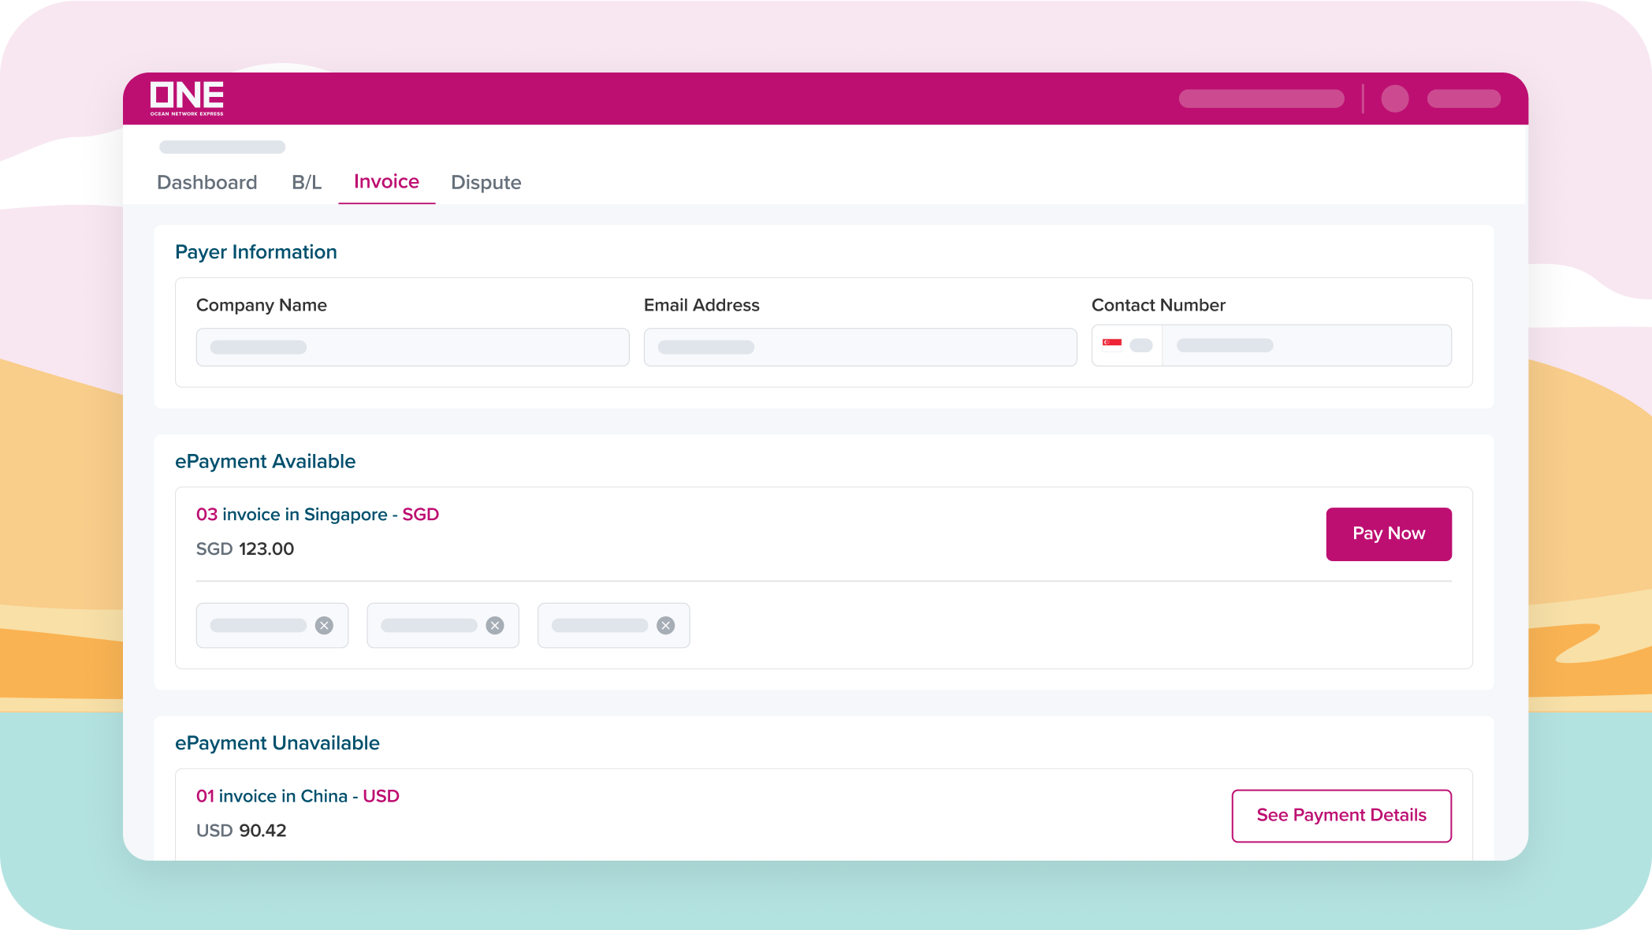Expand the breadcrumb placeholder above the tabs
Image resolution: width=1652 pixels, height=930 pixels.
221,147
